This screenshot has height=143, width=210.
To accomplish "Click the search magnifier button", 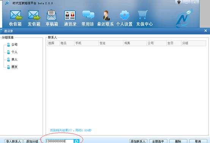I will [77, 141].
